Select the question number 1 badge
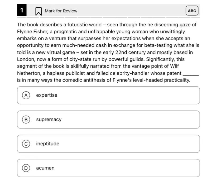This screenshot has height=185, width=216. tap(22, 10)
